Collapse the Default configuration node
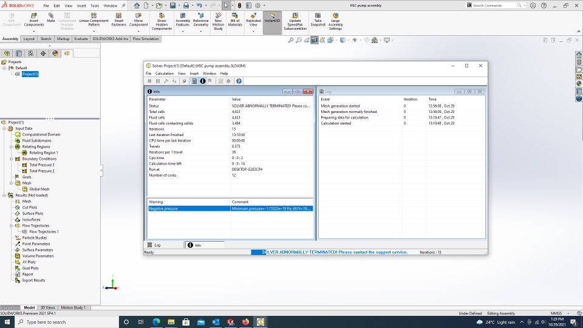583x328 pixels. 4,68
